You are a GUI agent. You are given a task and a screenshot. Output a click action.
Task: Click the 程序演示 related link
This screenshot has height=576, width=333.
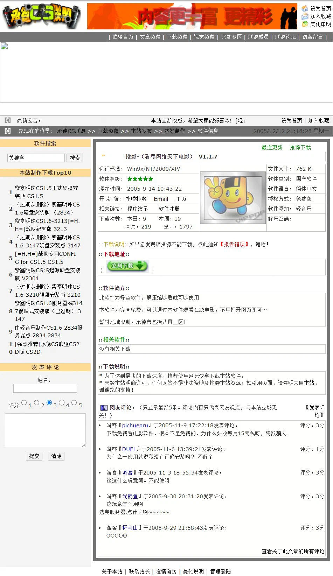pyautogui.click(x=138, y=209)
